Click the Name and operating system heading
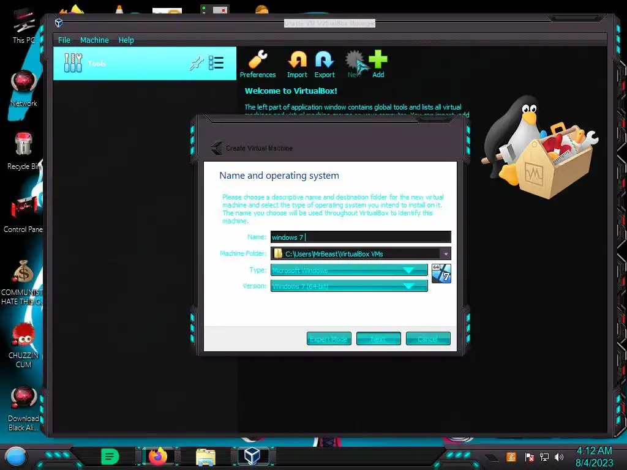627x470 pixels. point(279,176)
